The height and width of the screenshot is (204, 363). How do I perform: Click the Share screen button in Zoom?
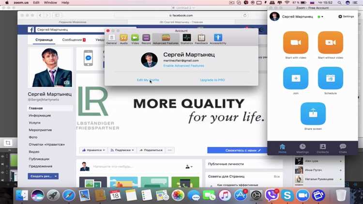point(313,113)
